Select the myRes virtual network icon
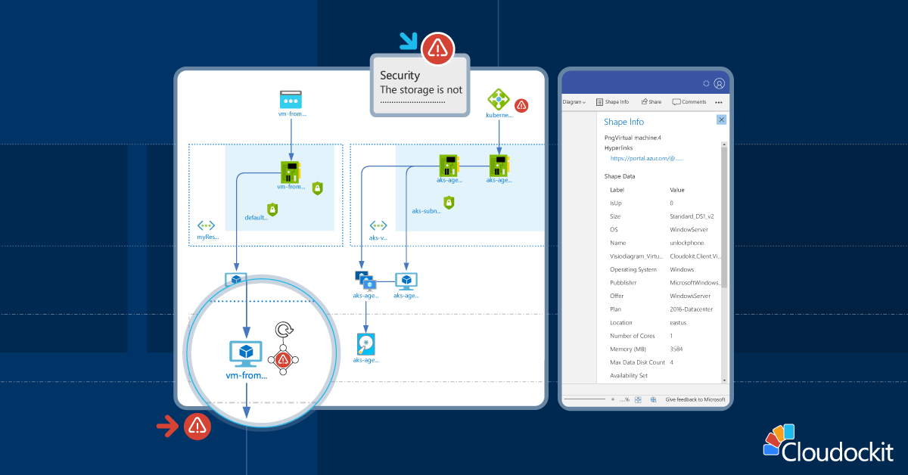The width and height of the screenshot is (908, 475). point(207,225)
